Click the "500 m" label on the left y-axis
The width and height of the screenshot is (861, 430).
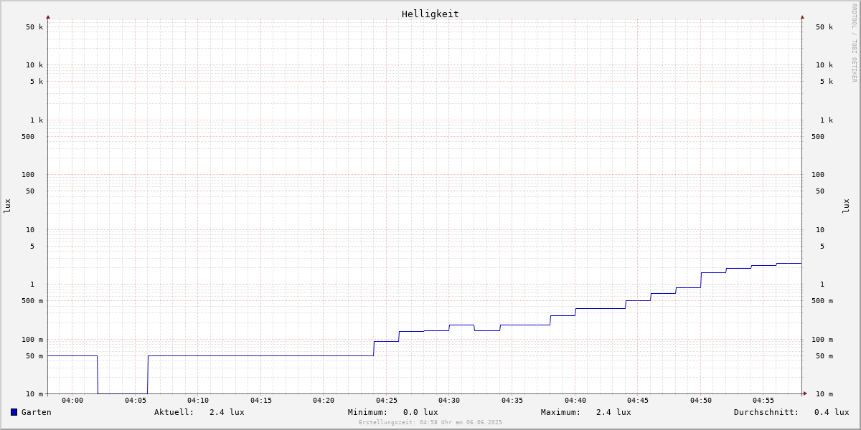click(32, 301)
